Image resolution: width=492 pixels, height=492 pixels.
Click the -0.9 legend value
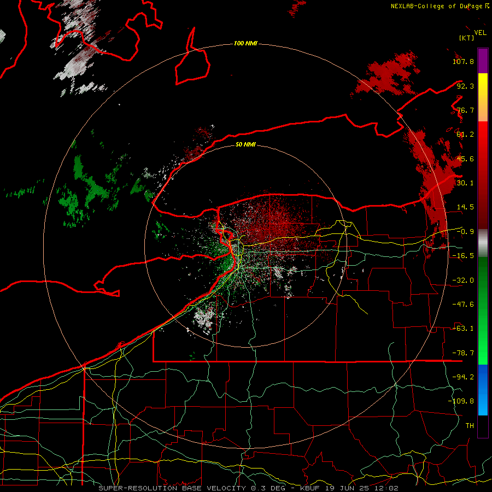(x=465, y=232)
